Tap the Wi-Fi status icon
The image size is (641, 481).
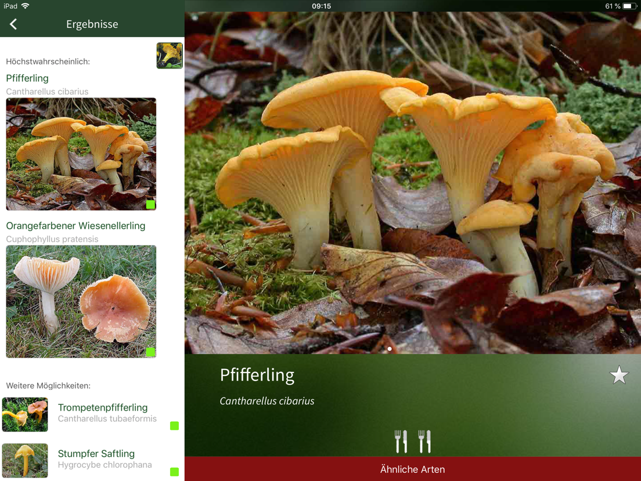[x=26, y=6]
